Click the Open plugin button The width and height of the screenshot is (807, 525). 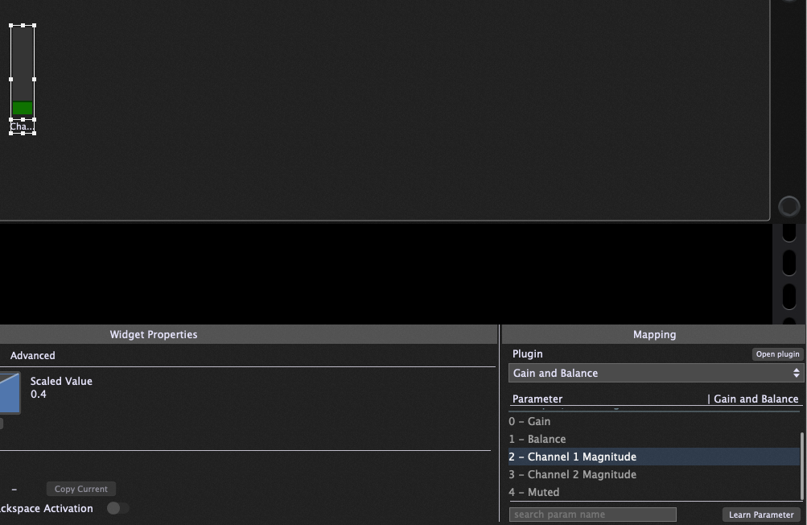click(777, 354)
